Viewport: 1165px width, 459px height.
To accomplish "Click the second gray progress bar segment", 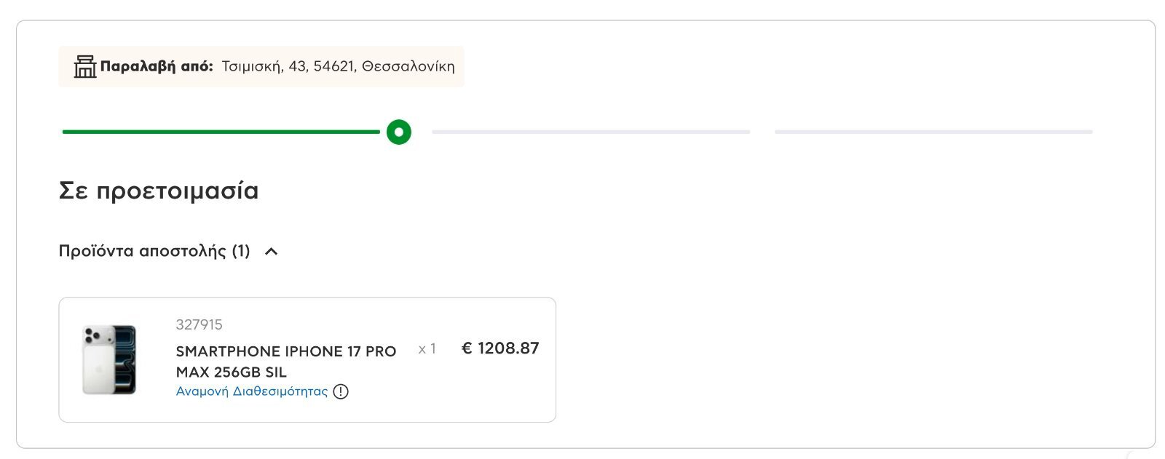I will click(591, 132).
